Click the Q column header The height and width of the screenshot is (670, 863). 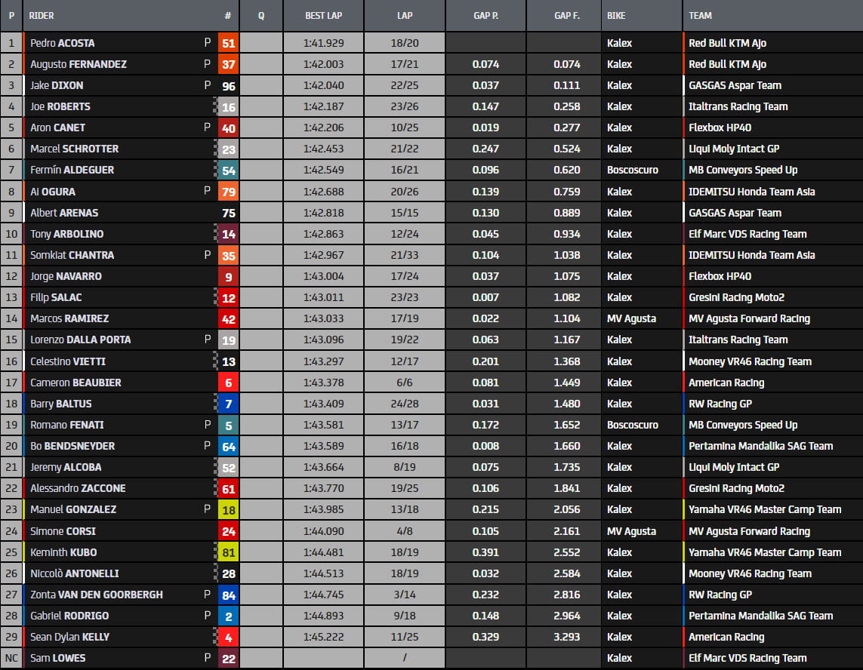pyautogui.click(x=260, y=15)
